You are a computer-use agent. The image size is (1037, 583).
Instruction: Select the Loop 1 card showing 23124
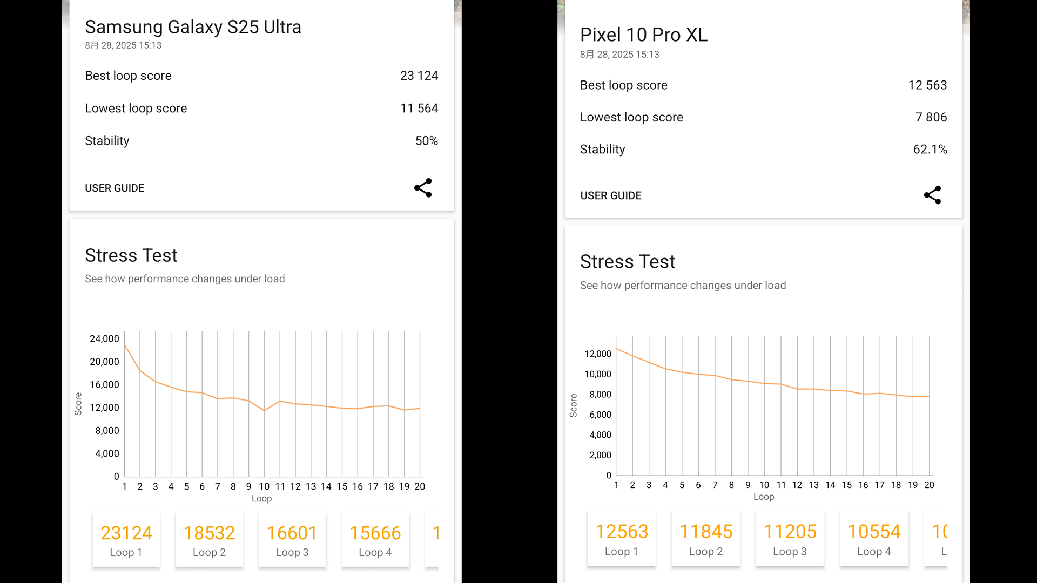click(x=126, y=540)
